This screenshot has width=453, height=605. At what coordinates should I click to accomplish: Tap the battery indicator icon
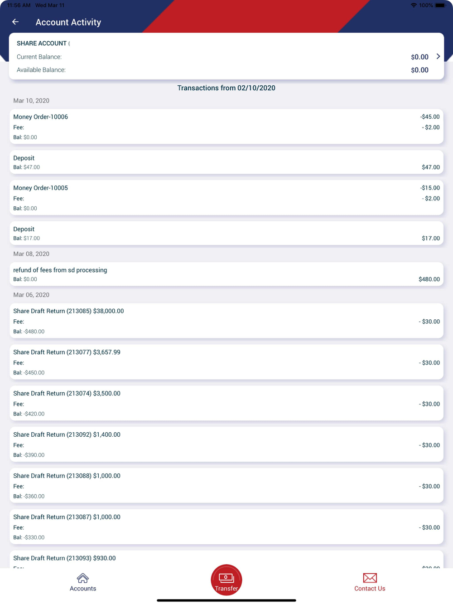(x=440, y=5)
